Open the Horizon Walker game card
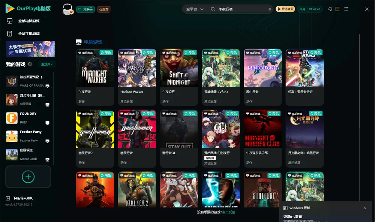Image resolution: width=375 pixels, height=222 pixels. 137,77
